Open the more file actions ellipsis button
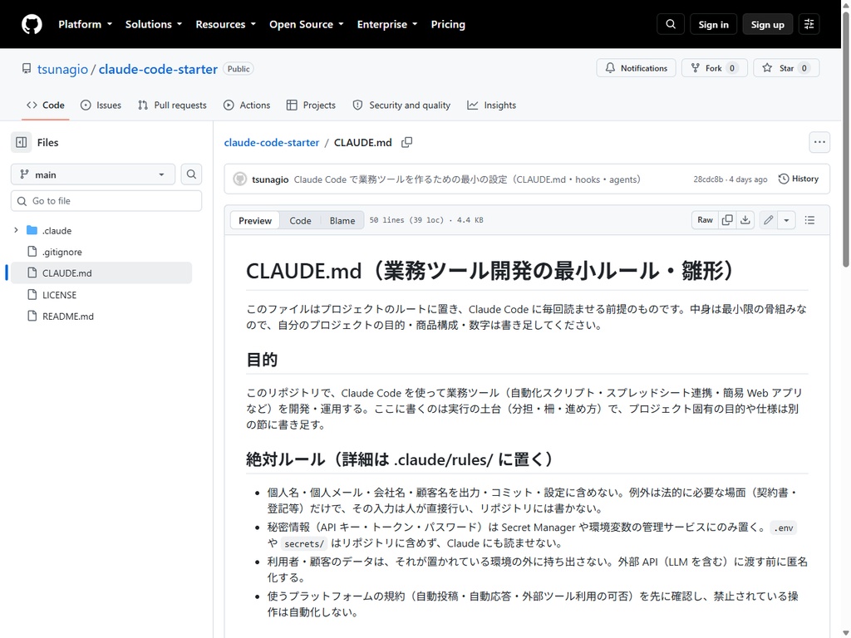This screenshot has height=638, width=851. click(x=819, y=142)
